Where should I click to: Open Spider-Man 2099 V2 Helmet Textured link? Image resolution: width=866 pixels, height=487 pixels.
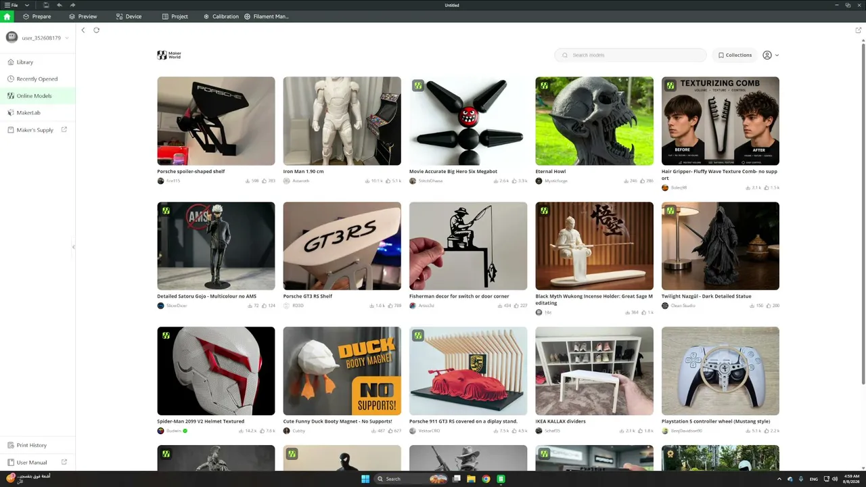pos(200,421)
